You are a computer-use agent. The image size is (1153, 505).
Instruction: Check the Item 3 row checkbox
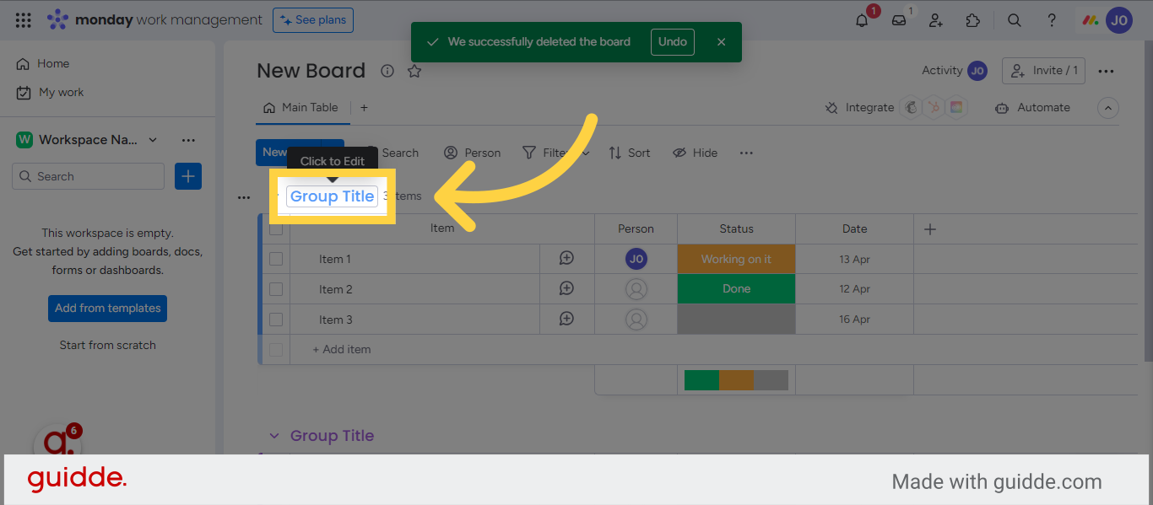(276, 320)
